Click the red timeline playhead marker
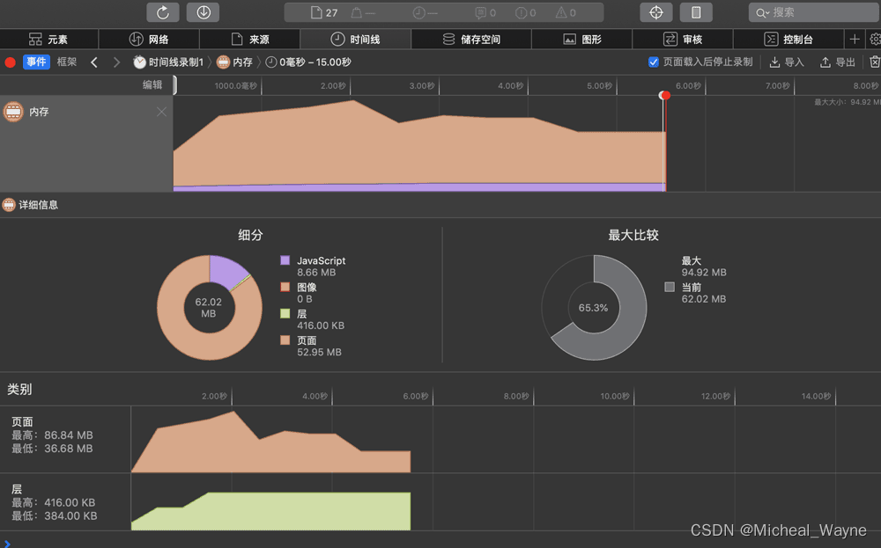 click(x=665, y=95)
